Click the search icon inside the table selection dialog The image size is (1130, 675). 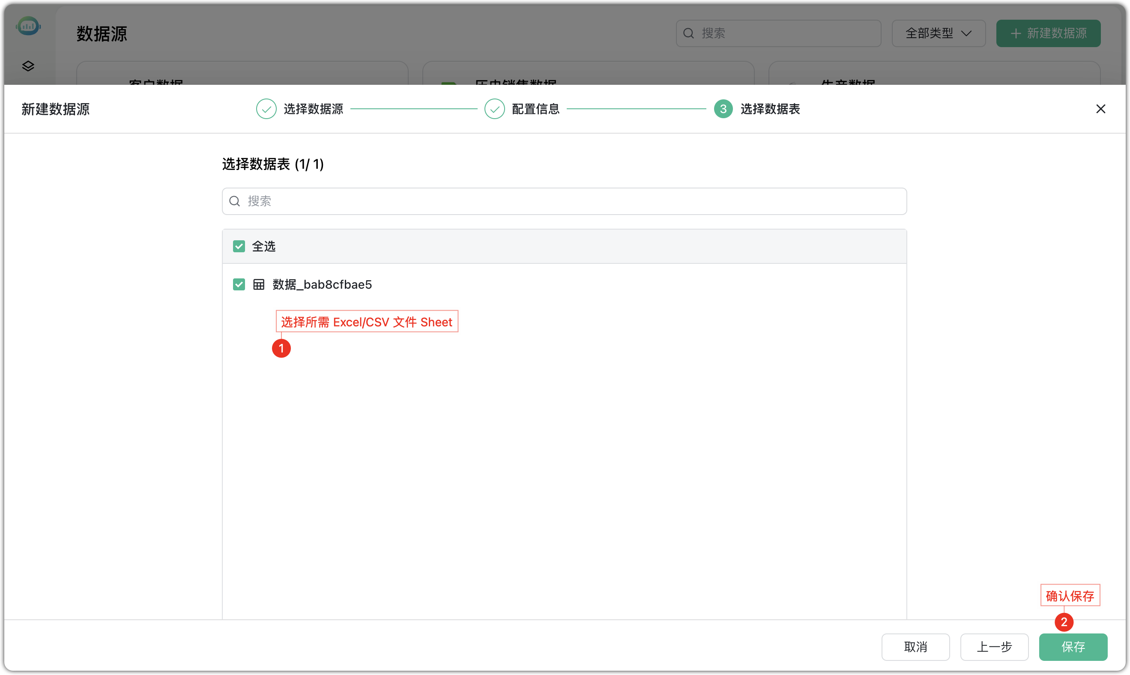235,200
